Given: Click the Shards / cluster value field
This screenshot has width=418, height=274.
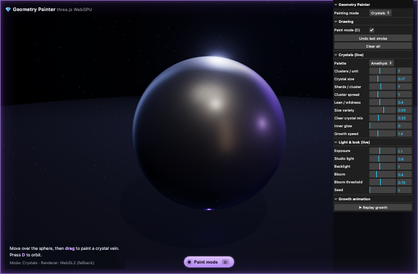Looking at the screenshot, I should coord(404,87).
